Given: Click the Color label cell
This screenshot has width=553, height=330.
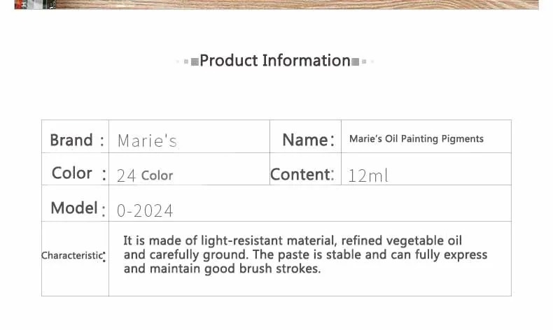Looking at the screenshot, I should (75, 169).
